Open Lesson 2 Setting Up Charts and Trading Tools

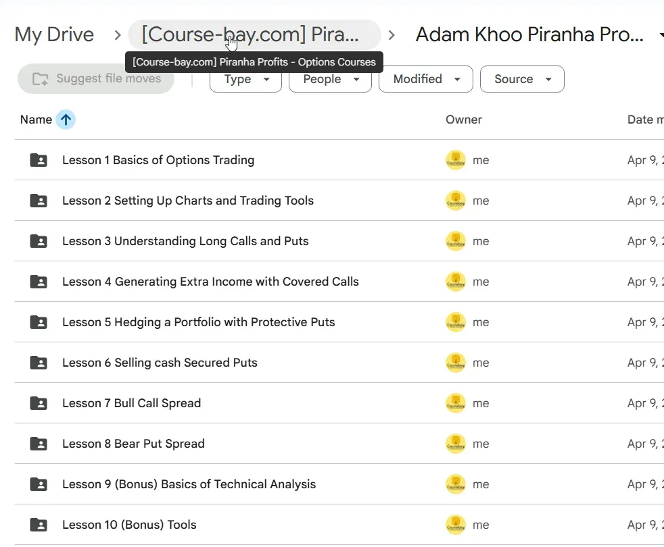[x=188, y=201]
